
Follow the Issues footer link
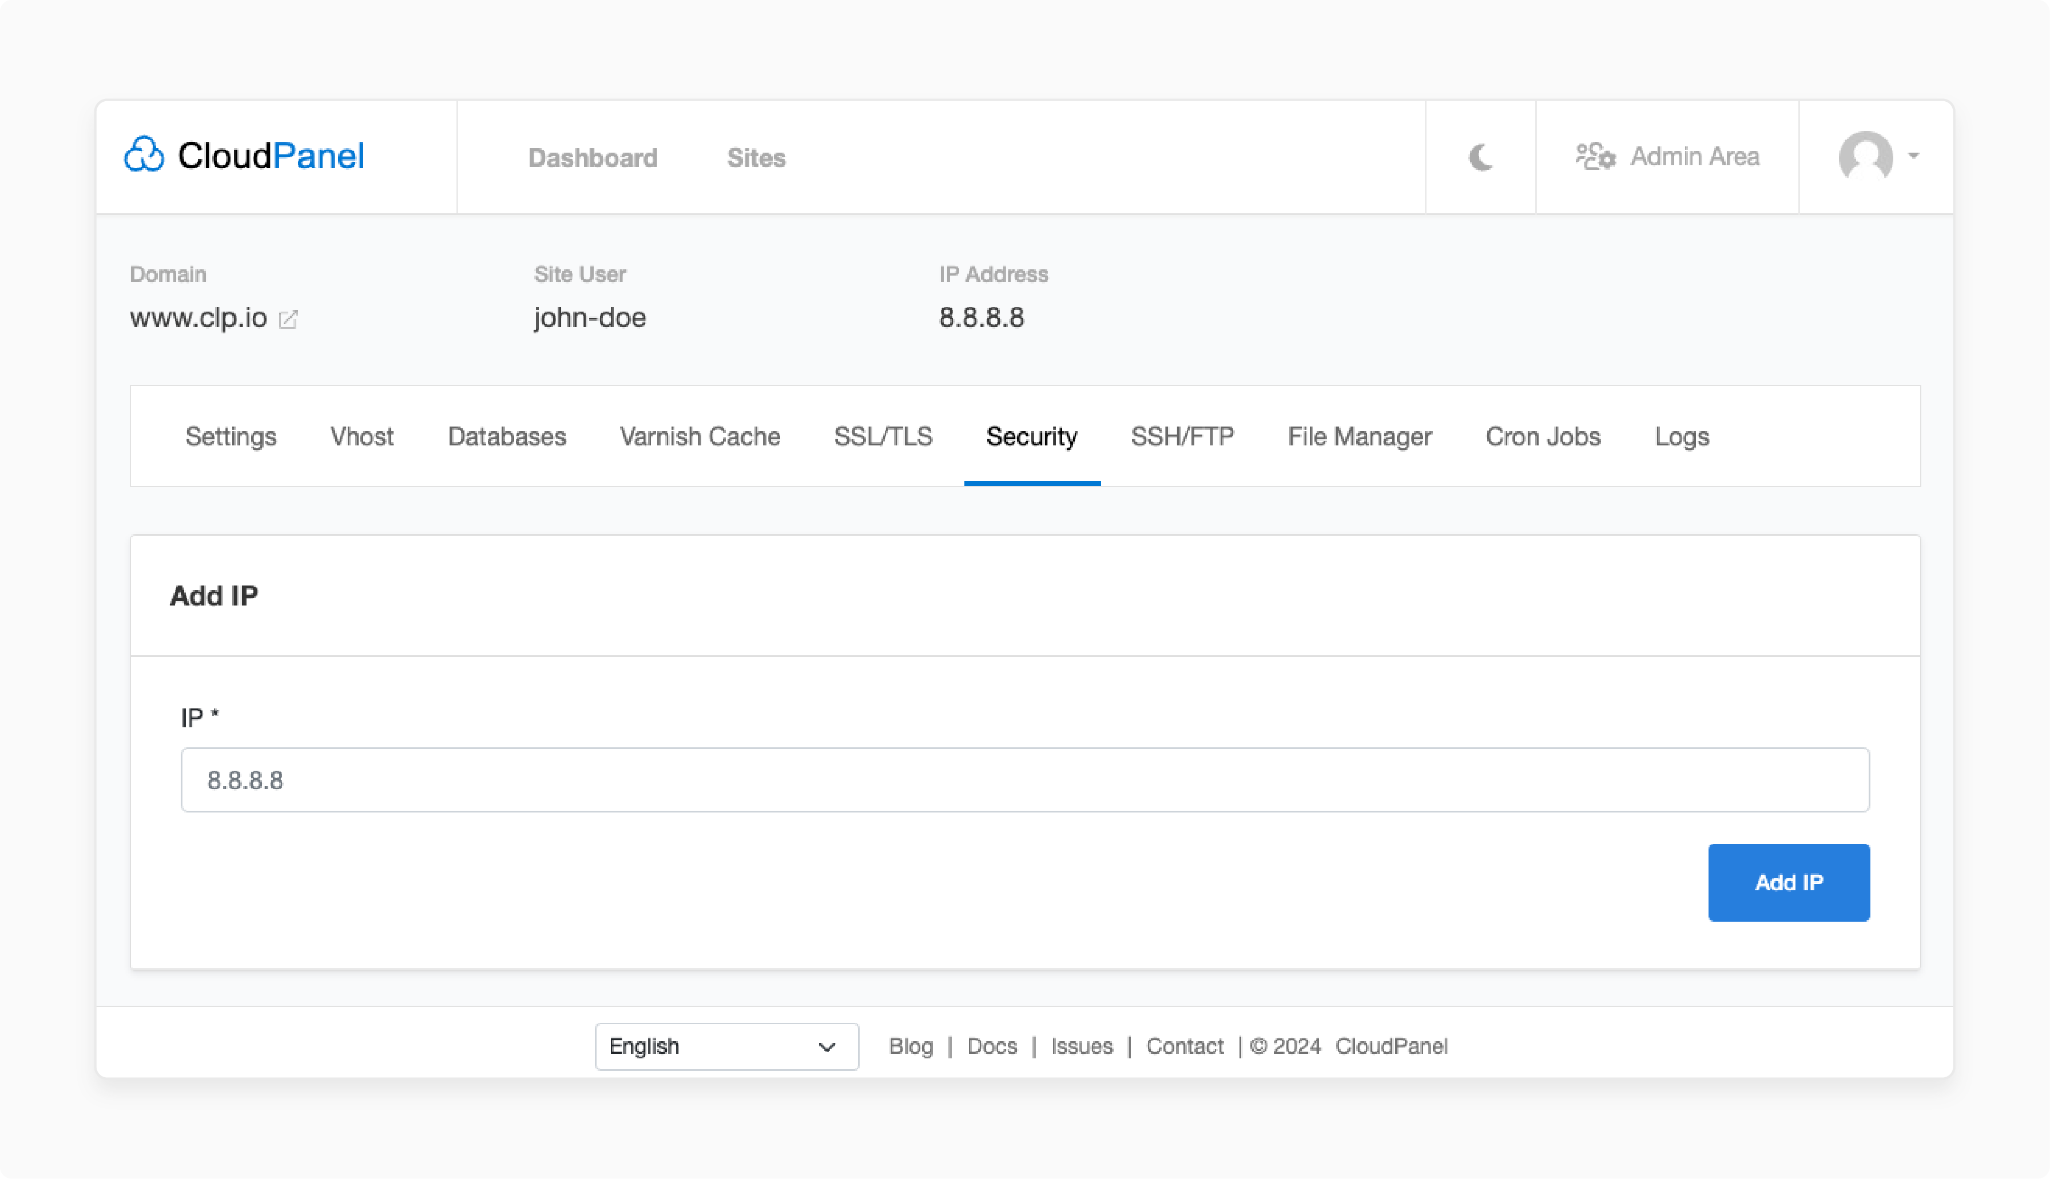(x=1081, y=1046)
